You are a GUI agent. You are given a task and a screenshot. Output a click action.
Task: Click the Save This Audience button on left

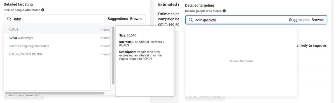24,96
